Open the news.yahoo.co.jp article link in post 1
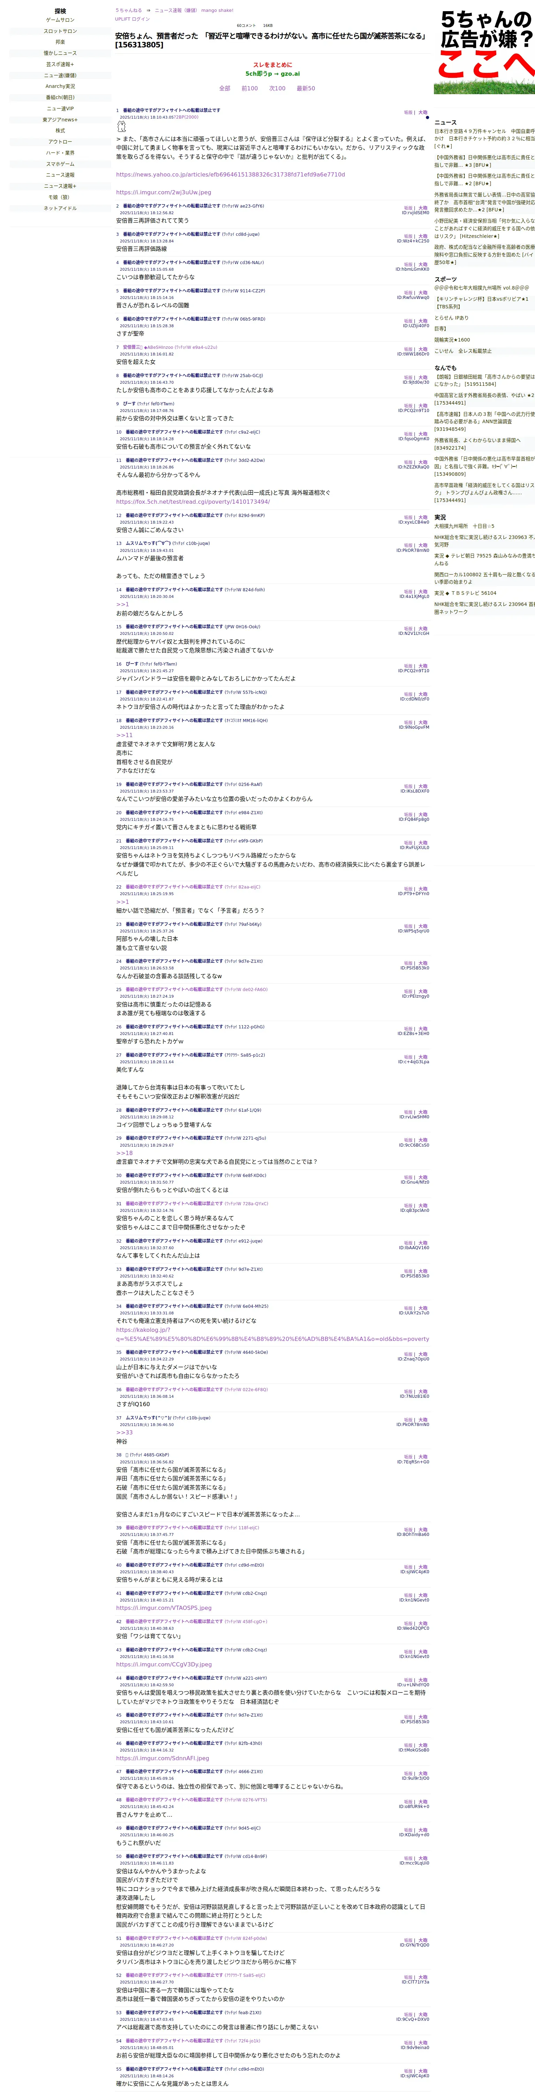This screenshot has height=2093, width=535. [231, 175]
